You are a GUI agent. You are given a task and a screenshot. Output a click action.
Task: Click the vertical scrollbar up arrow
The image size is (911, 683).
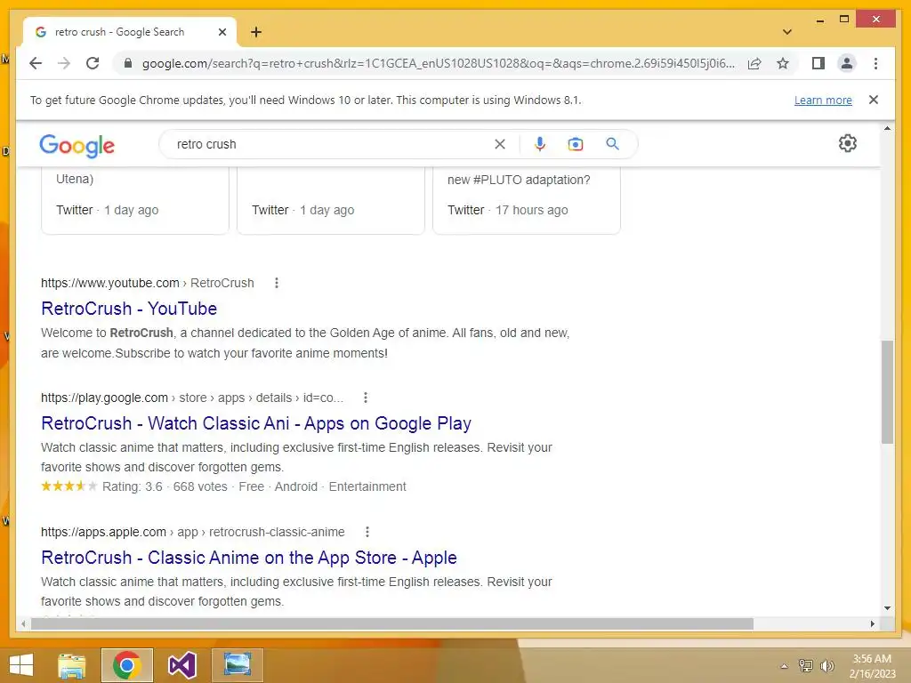point(887,128)
